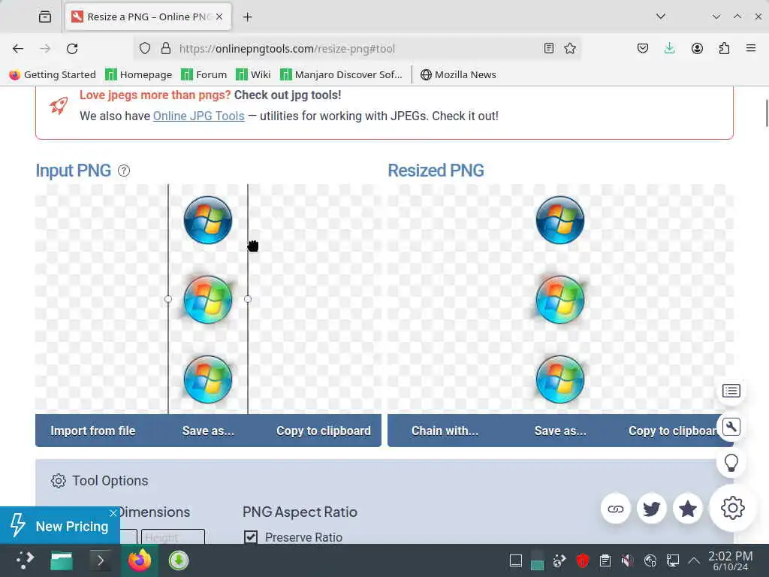Click the floating favorite star icon
Screen dimensions: 769x577
click(x=688, y=509)
